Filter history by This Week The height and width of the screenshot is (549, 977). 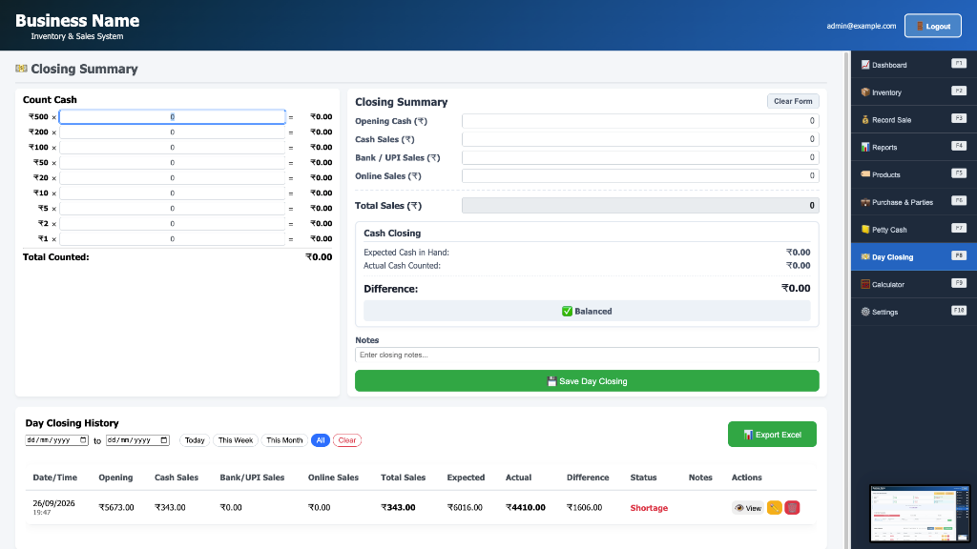pyautogui.click(x=236, y=440)
